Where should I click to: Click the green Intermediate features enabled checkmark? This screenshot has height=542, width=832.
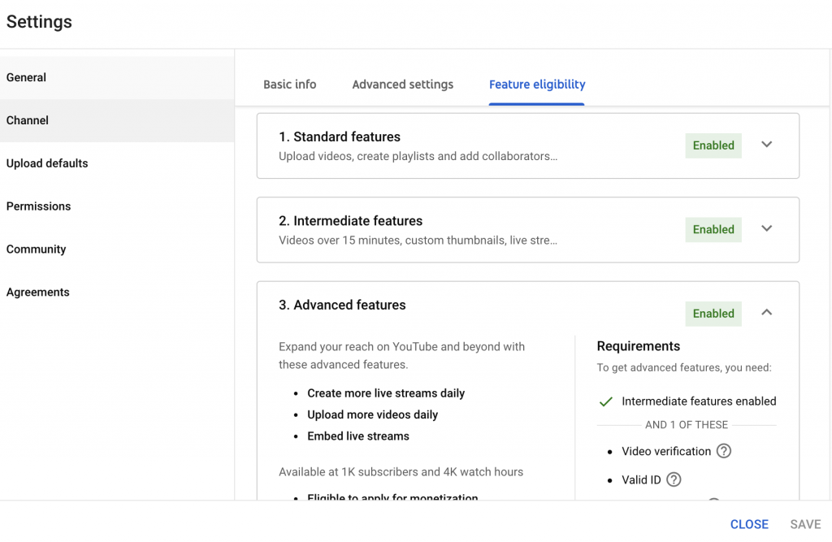tap(605, 402)
